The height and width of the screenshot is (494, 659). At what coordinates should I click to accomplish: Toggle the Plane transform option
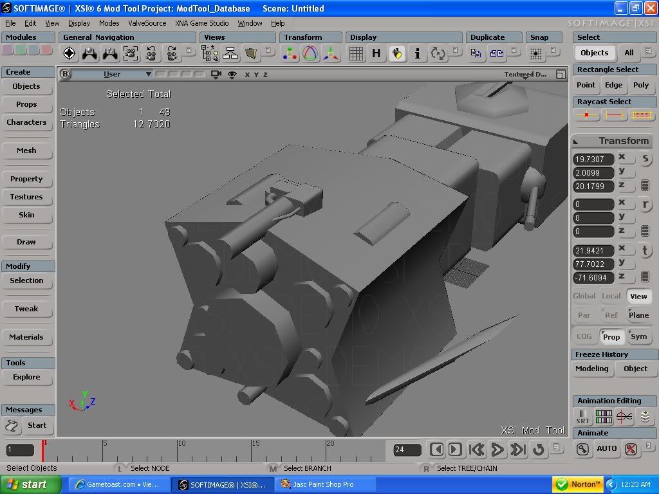tap(638, 315)
